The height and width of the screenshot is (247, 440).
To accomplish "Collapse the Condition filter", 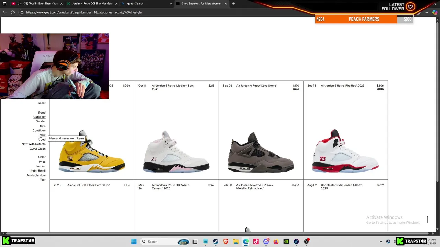I will click(x=39, y=131).
